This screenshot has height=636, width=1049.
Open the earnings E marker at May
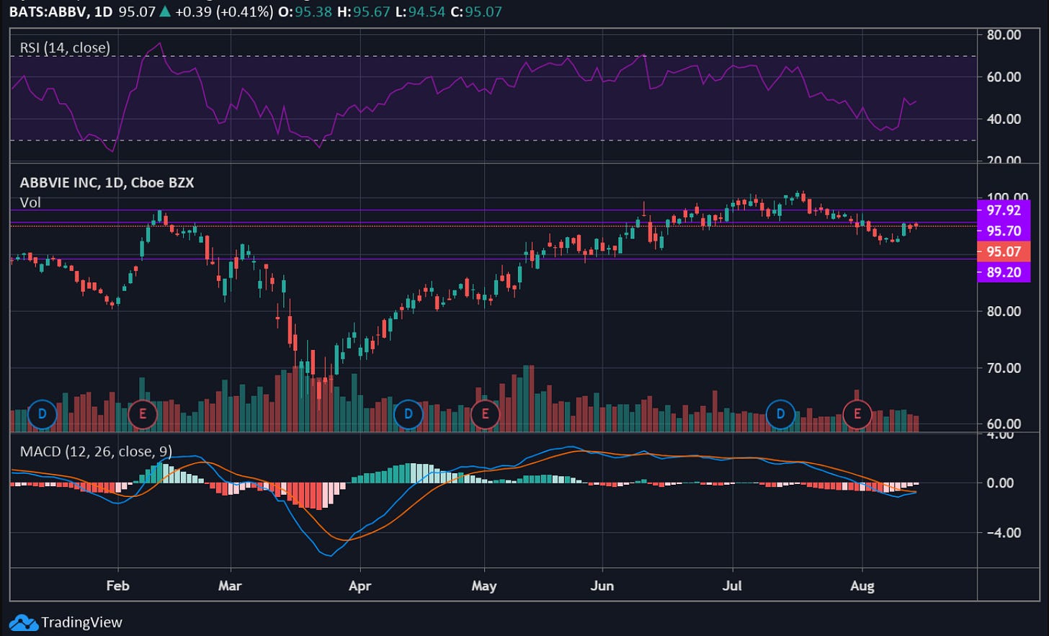coord(485,414)
